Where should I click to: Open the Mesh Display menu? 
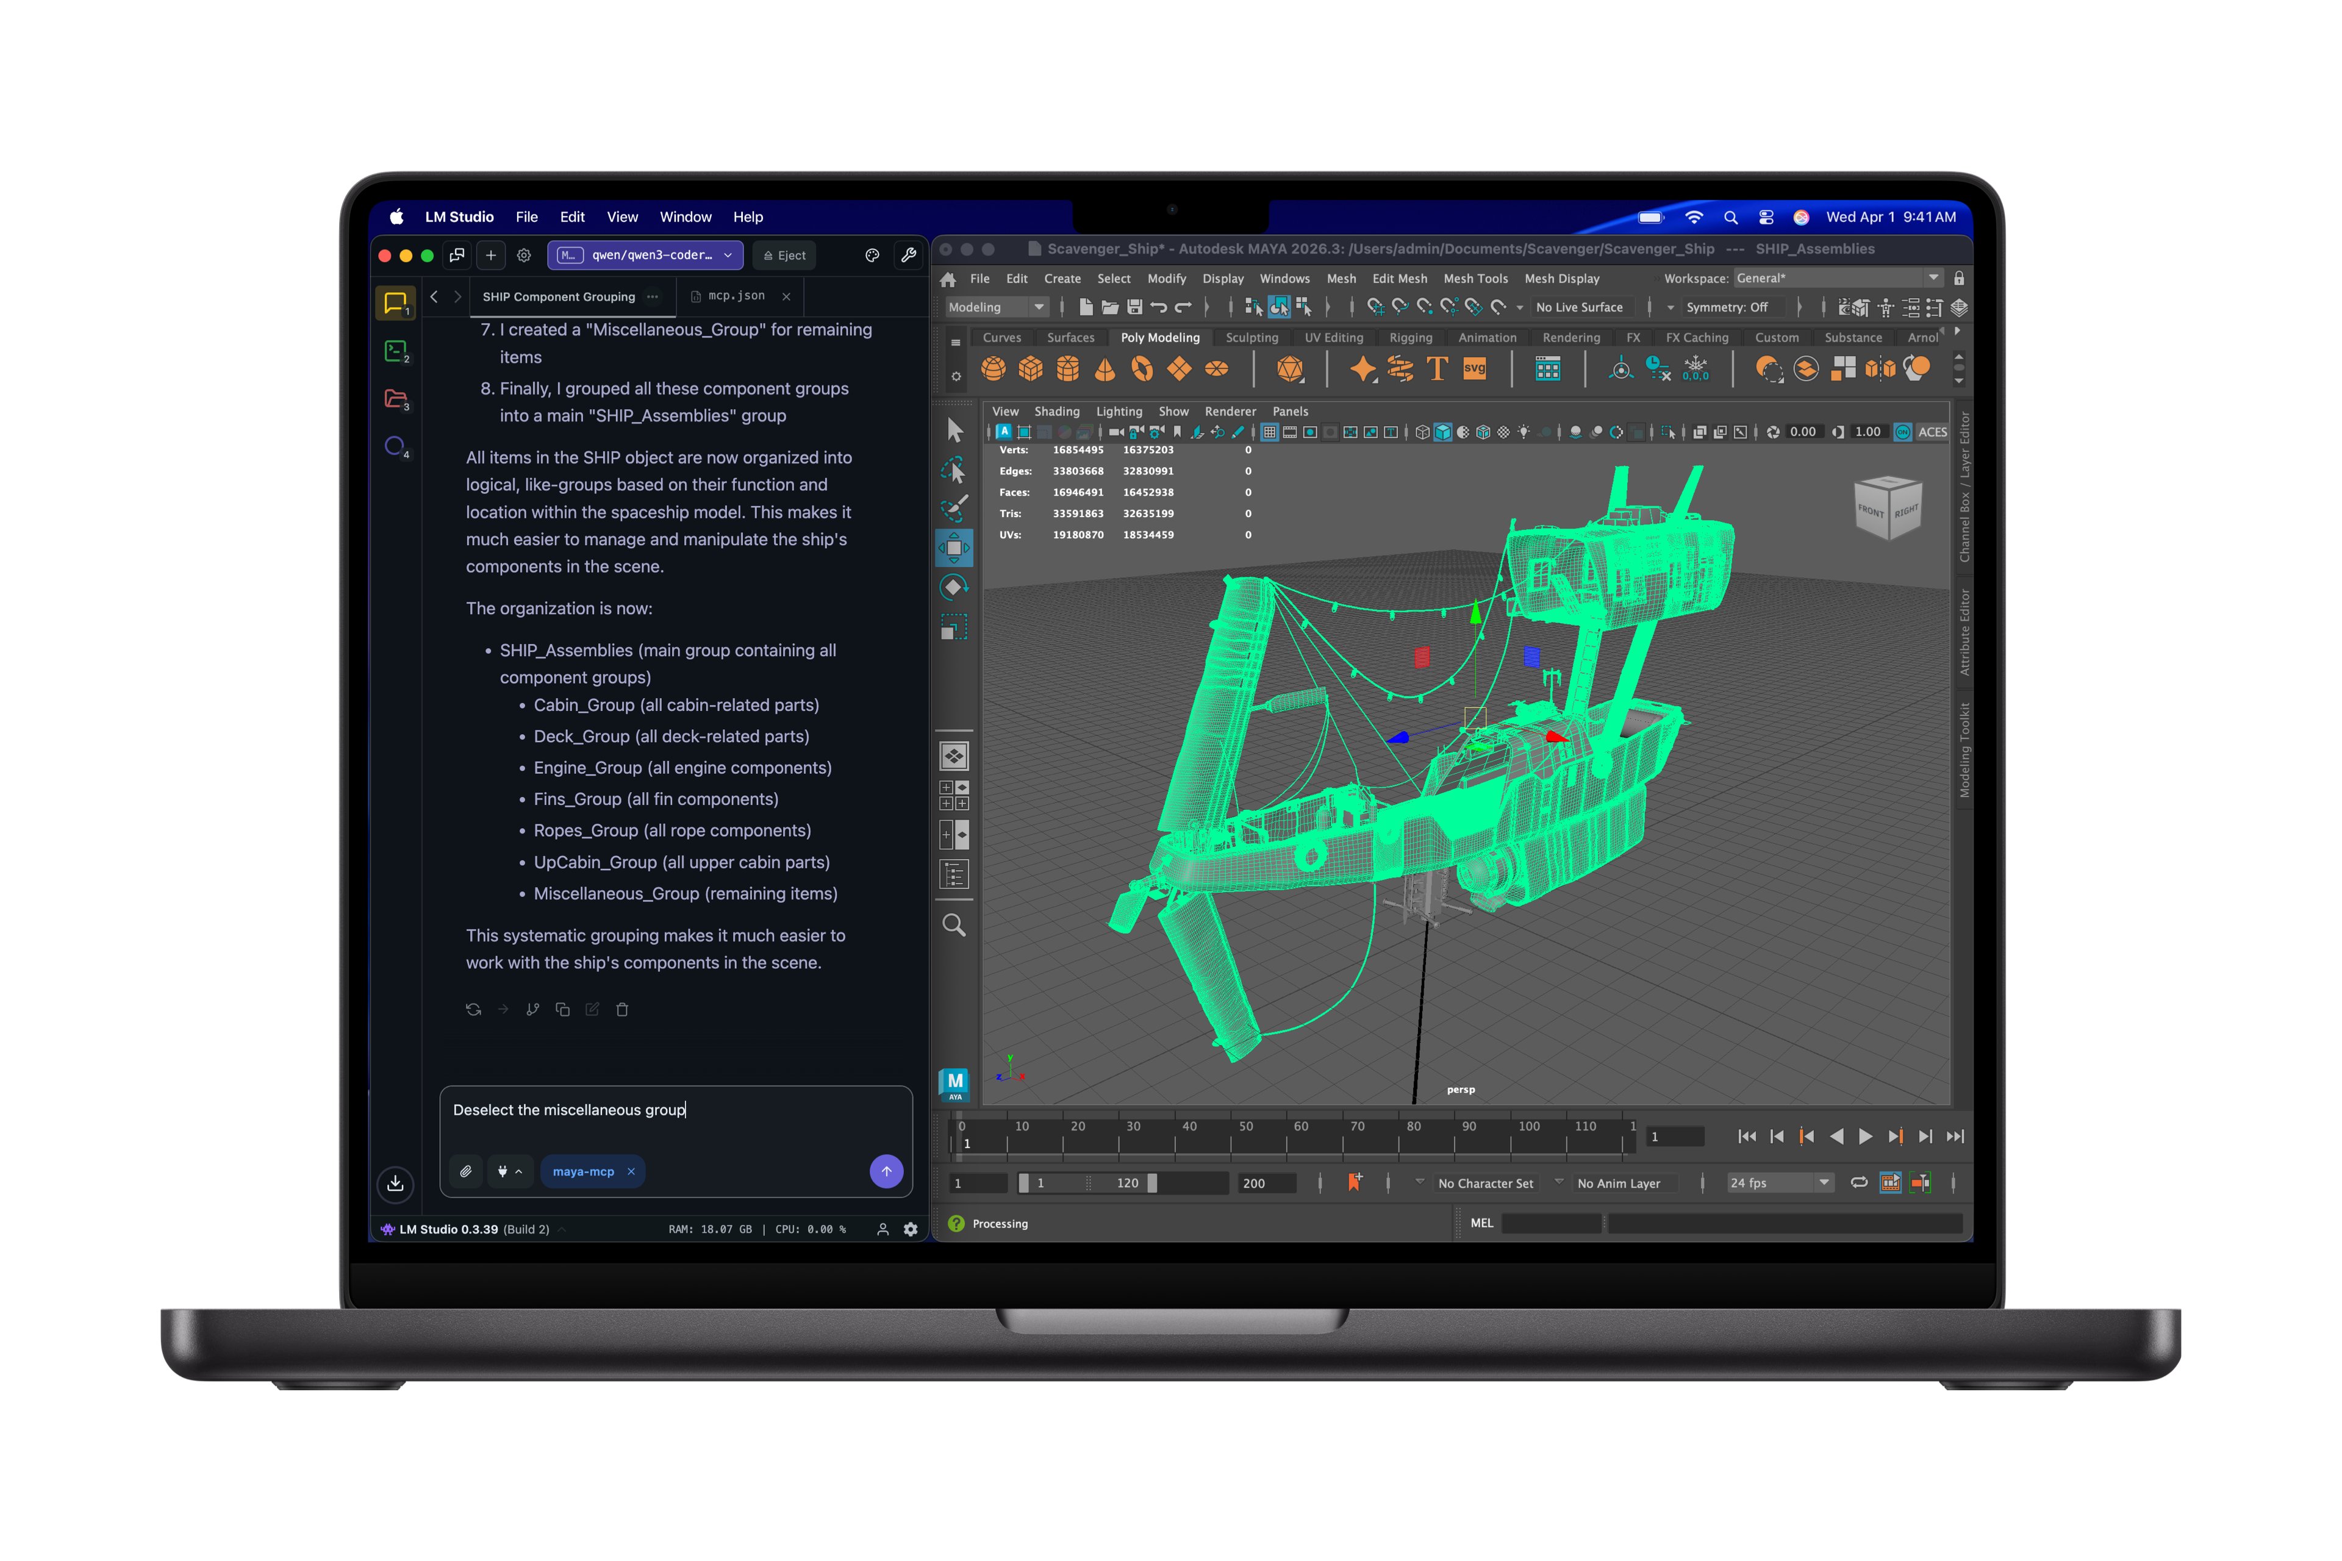(x=1563, y=279)
